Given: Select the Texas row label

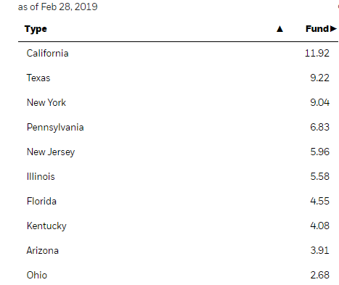Looking at the screenshot, I should click(38, 78).
